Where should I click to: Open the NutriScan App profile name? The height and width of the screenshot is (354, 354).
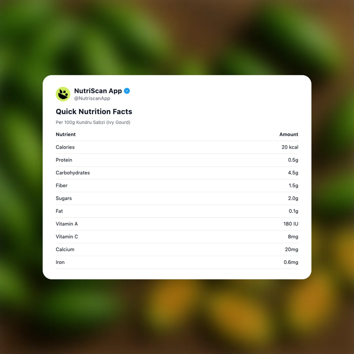(98, 91)
